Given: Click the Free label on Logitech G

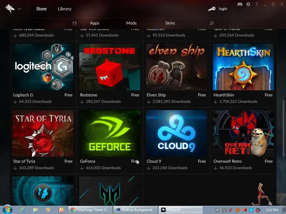Looking at the screenshot, I should coord(68,95).
